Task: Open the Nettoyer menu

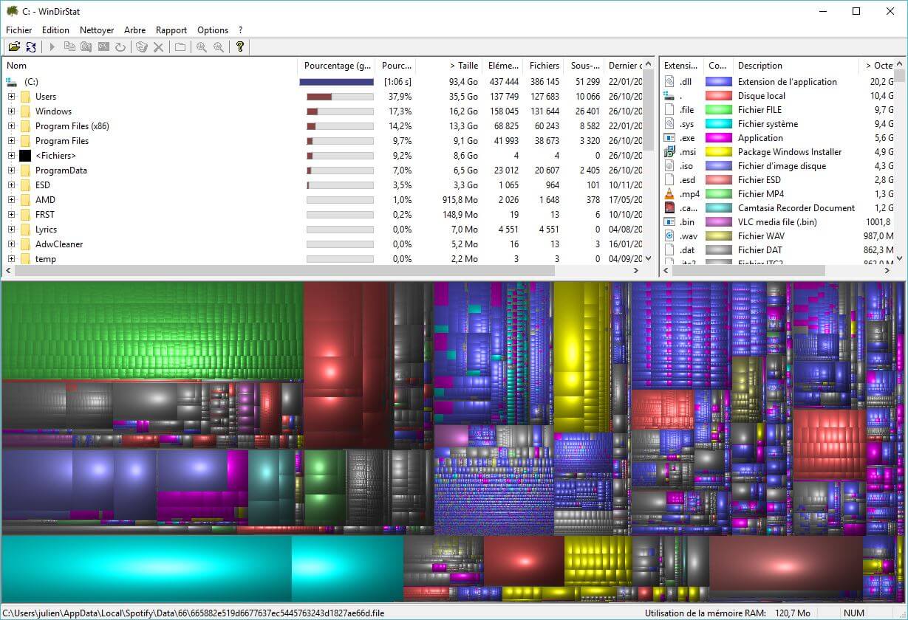Action: tap(97, 30)
